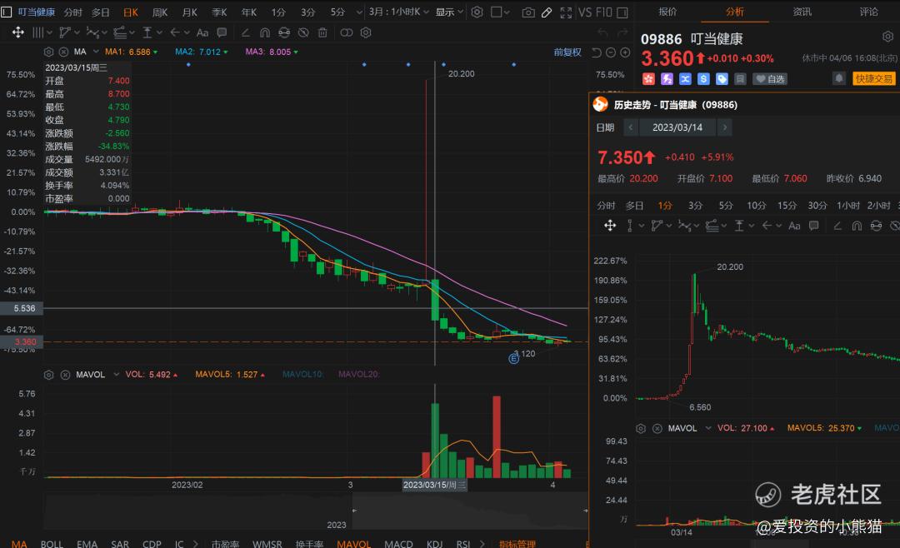Switch to 周K weekly chart tab

click(x=160, y=12)
